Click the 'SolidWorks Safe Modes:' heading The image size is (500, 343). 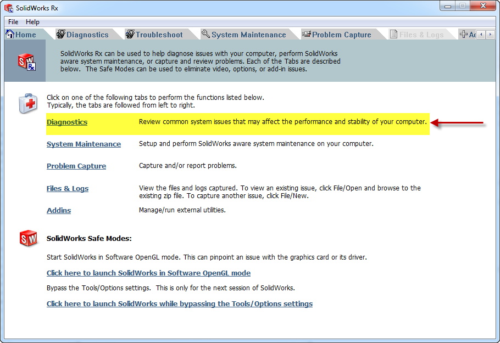coord(89,239)
